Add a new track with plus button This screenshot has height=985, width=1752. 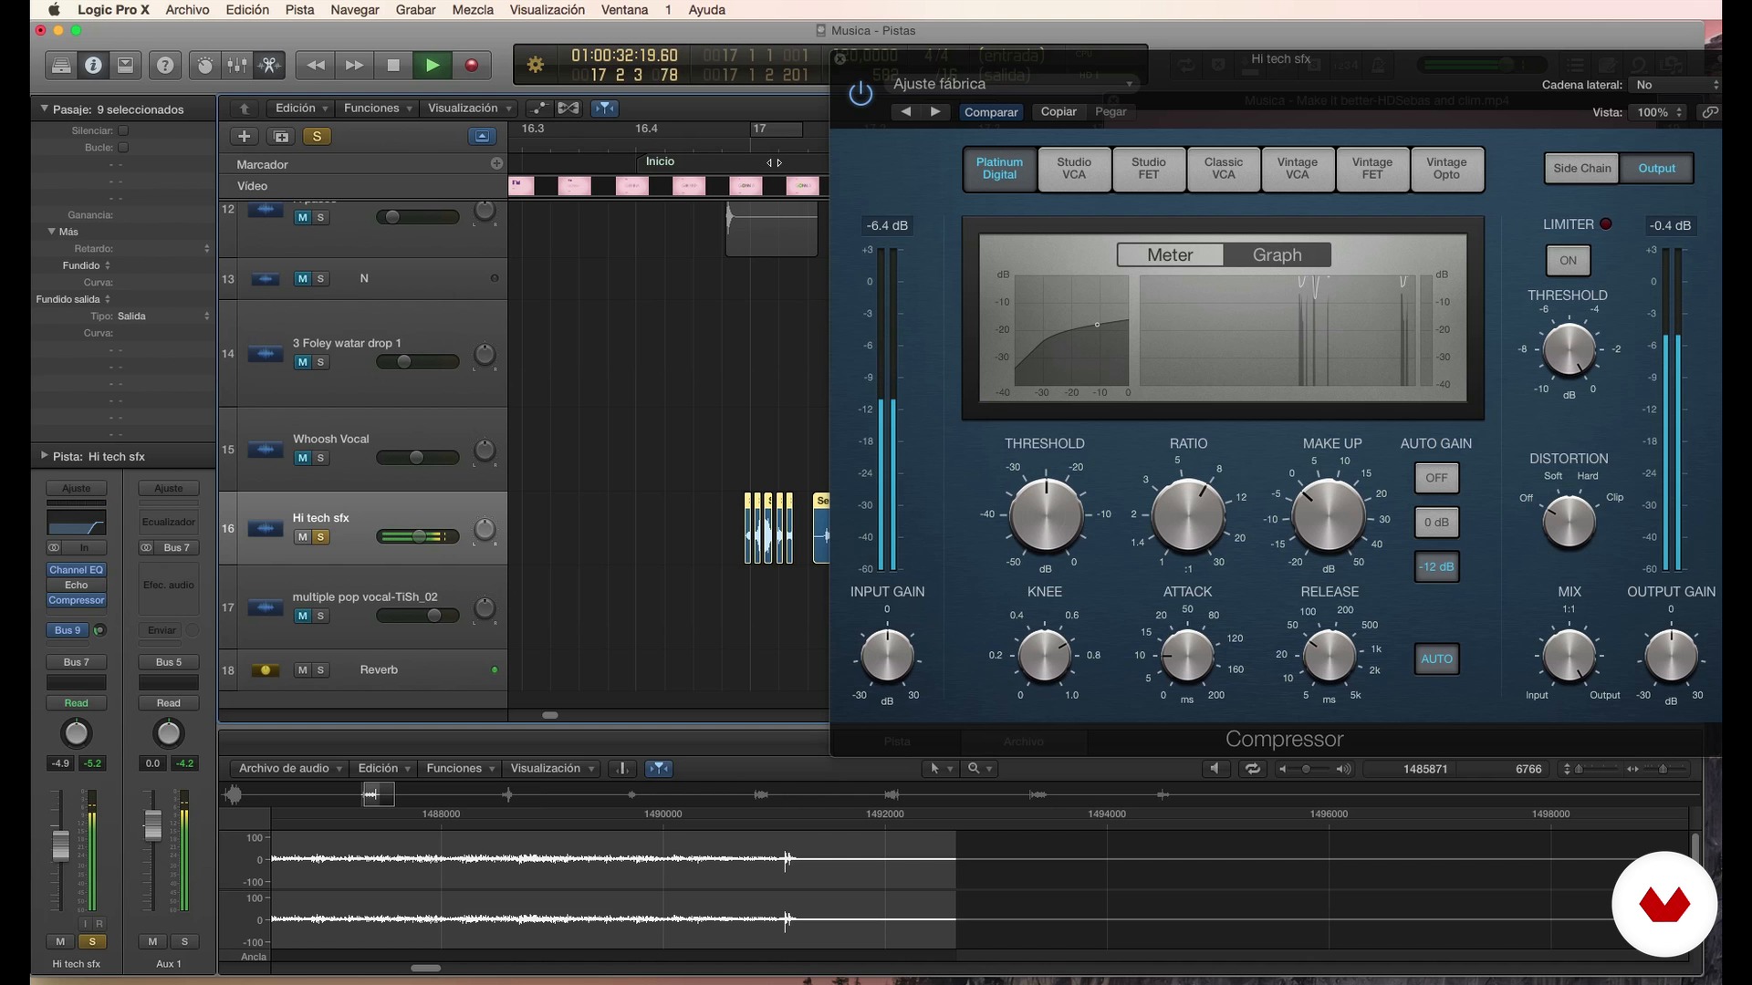[244, 137]
